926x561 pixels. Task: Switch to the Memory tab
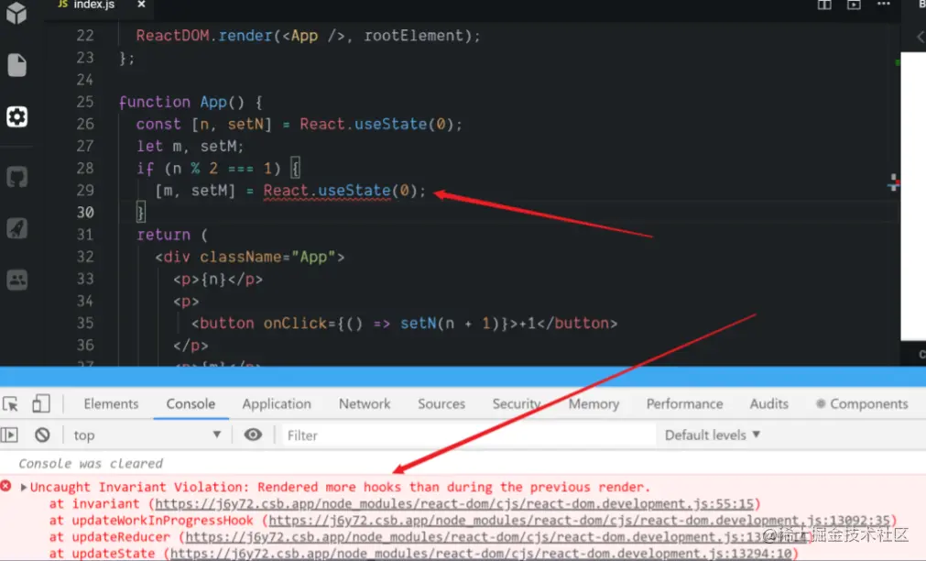[x=594, y=403]
